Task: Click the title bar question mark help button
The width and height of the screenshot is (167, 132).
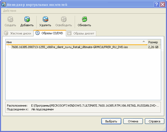Action: 156,5
